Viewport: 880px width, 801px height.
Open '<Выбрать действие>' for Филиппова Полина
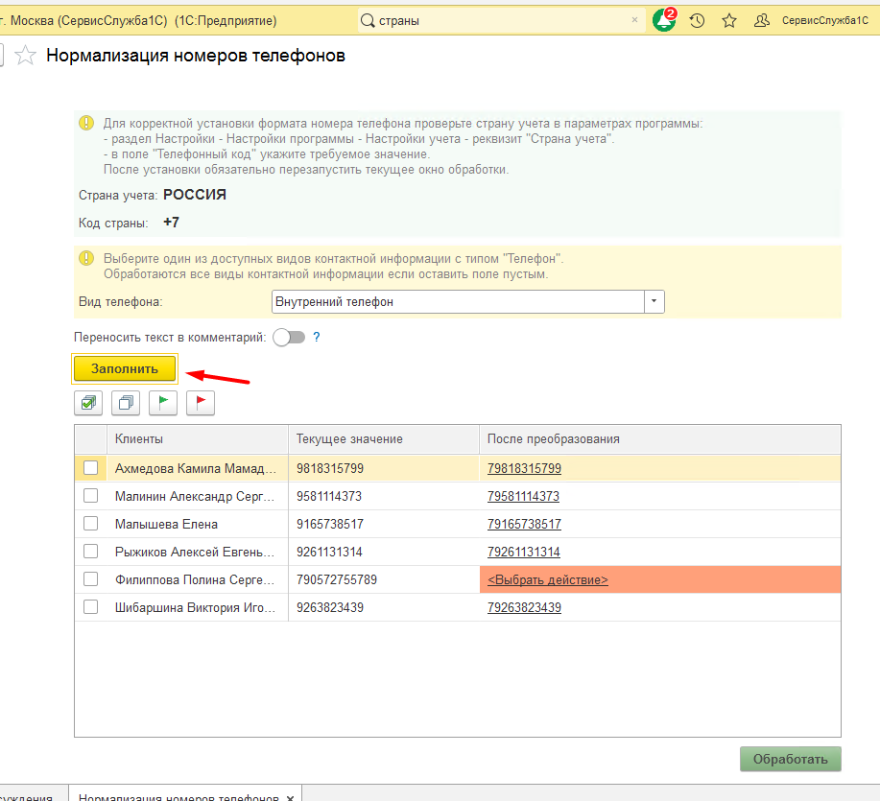click(x=547, y=580)
